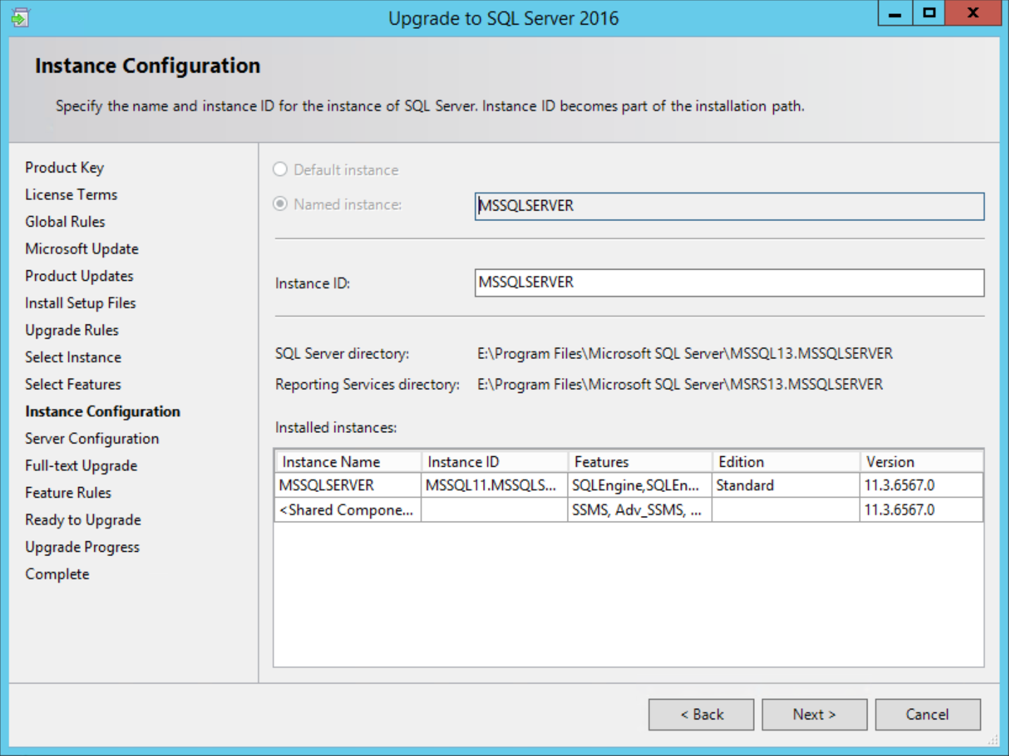Go to Global Rules step
1009x756 pixels.
[65, 222]
